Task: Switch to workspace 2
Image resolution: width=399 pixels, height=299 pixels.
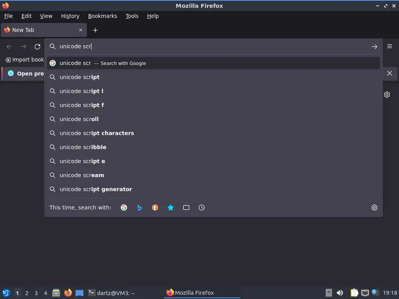Action: [27, 293]
